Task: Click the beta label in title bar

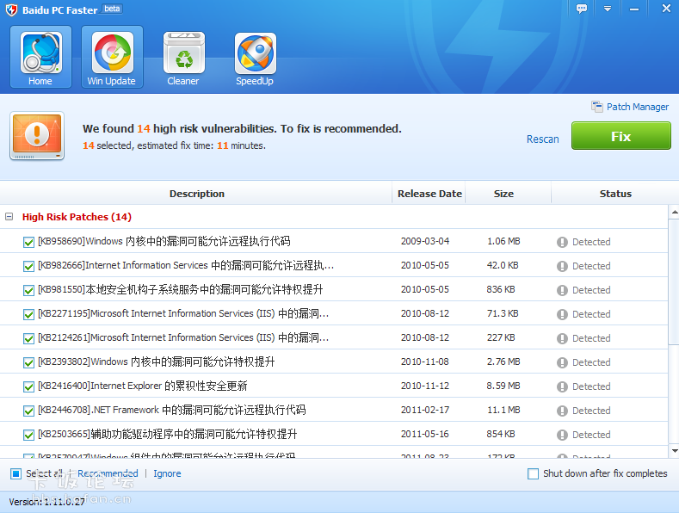Action: [x=112, y=9]
